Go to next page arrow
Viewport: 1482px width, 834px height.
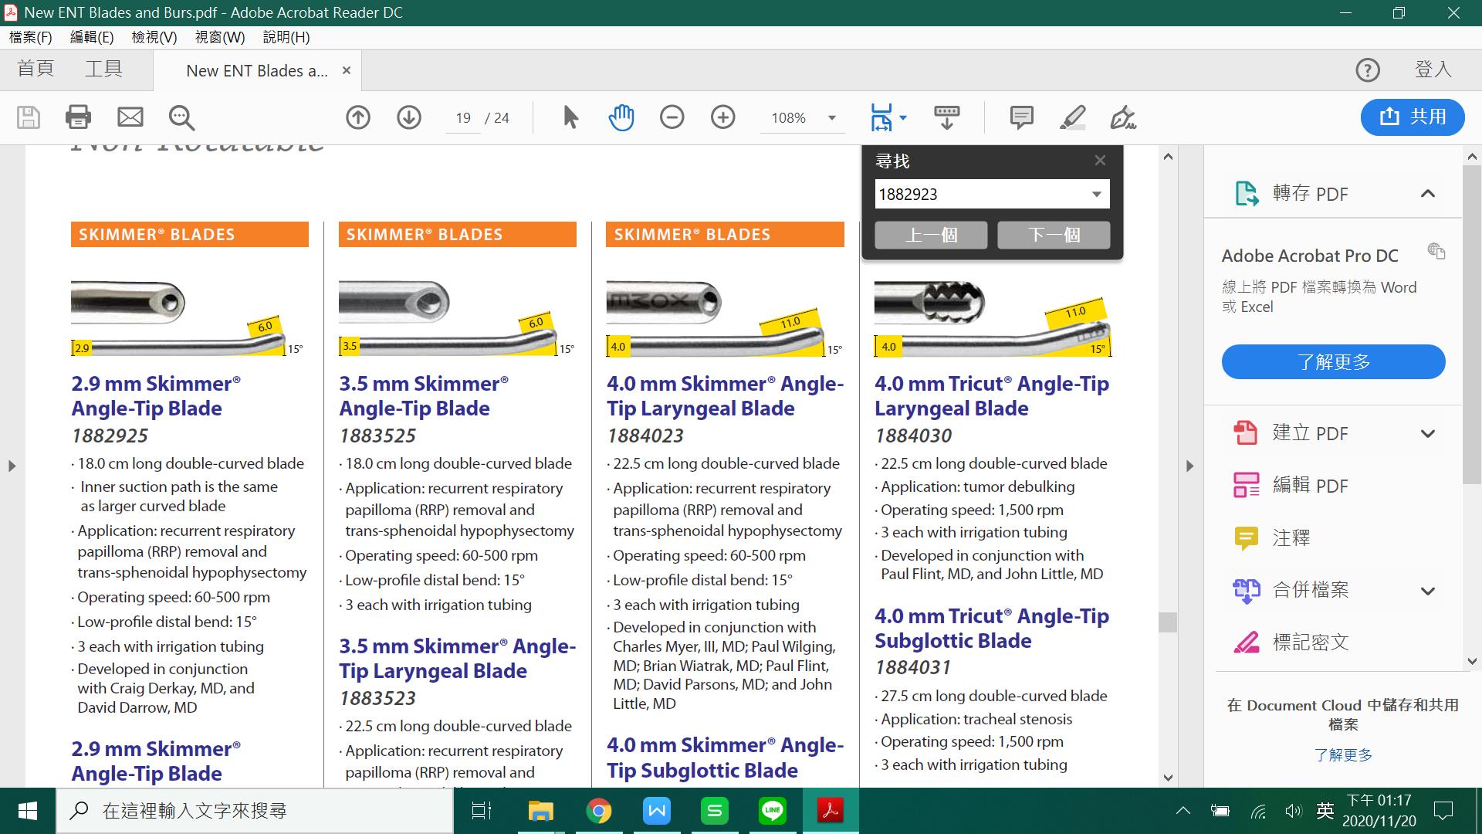tap(409, 117)
